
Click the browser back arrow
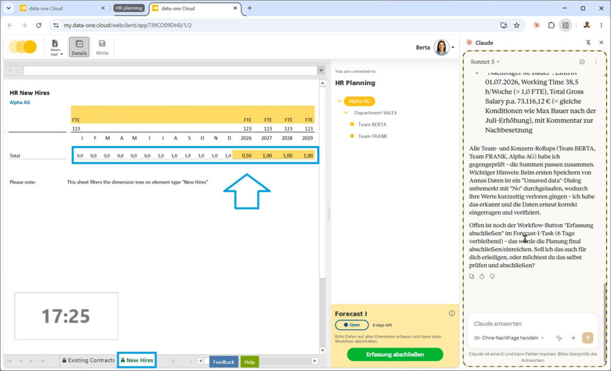(x=10, y=25)
